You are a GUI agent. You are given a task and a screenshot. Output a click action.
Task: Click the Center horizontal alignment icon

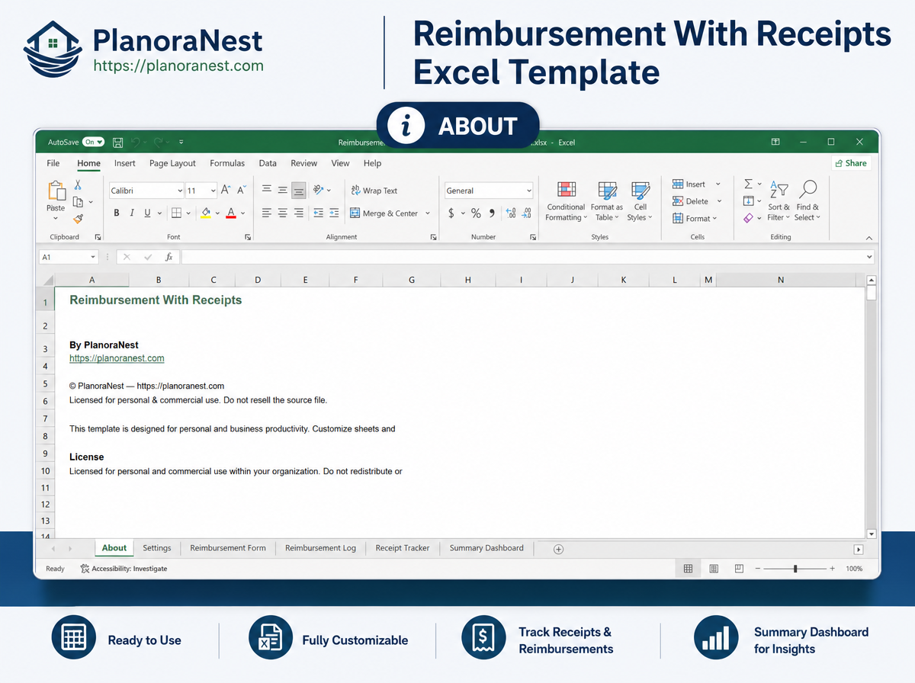point(283,213)
